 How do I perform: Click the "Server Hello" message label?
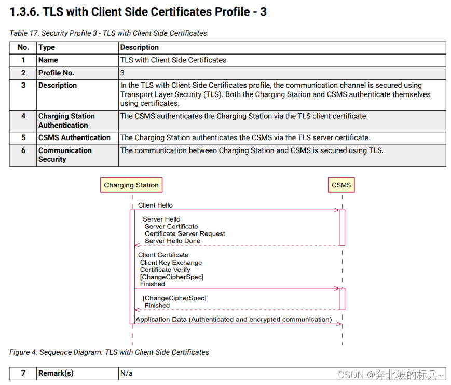point(161,219)
